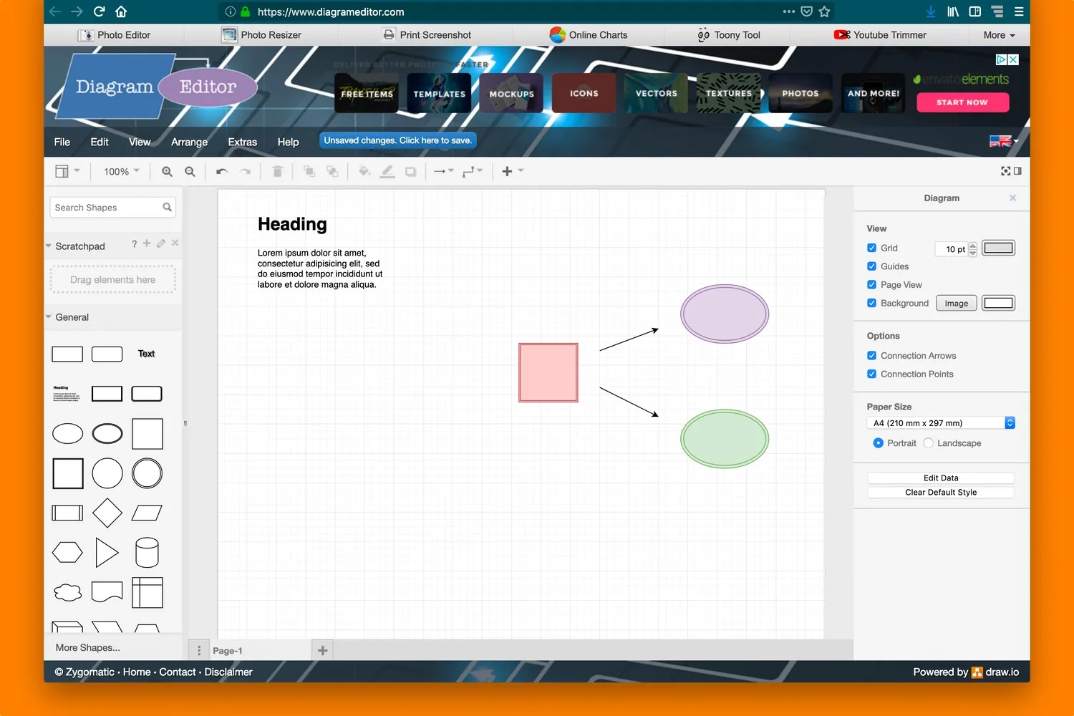Viewport: 1074px width, 716px height.
Task: Toggle the Background checkbox
Action: pos(871,303)
